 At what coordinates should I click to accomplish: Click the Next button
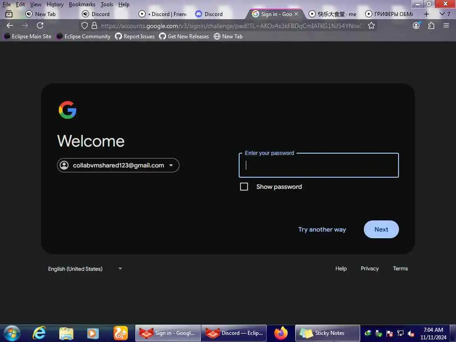click(x=381, y=229)
